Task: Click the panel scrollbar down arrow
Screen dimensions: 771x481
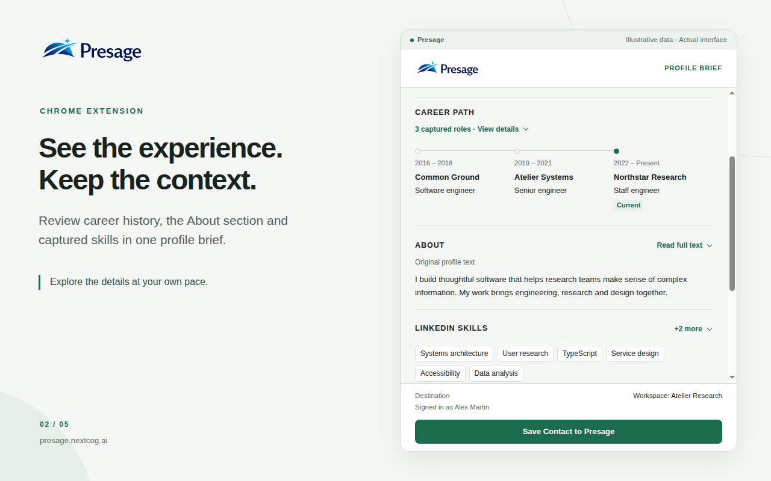Action: [732, 377]
